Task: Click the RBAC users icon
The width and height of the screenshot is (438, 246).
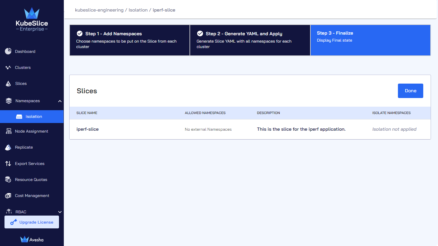Action: click(9, 212)
